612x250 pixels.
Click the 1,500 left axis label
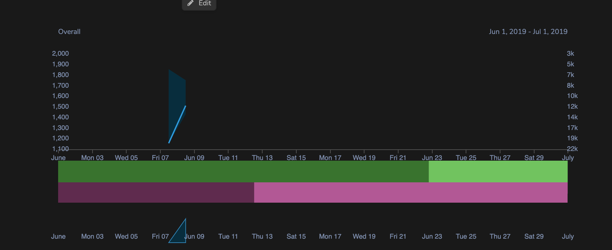click(x=60, y=106)
